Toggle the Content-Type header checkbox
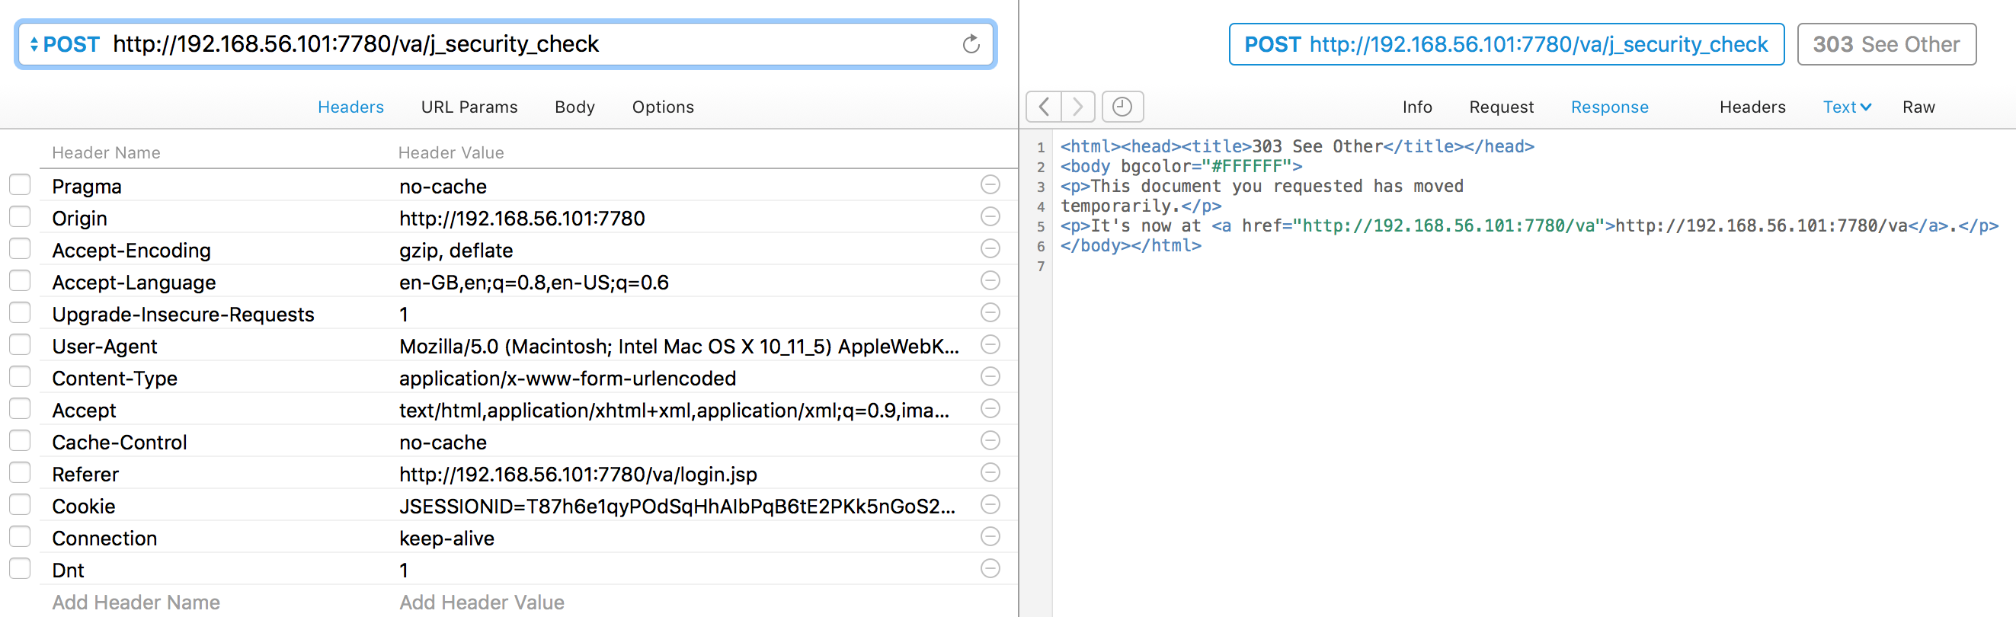 pos(20,377)
